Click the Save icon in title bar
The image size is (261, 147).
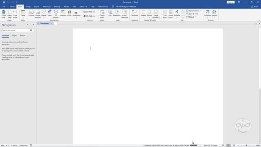click(x=4, y=2)
